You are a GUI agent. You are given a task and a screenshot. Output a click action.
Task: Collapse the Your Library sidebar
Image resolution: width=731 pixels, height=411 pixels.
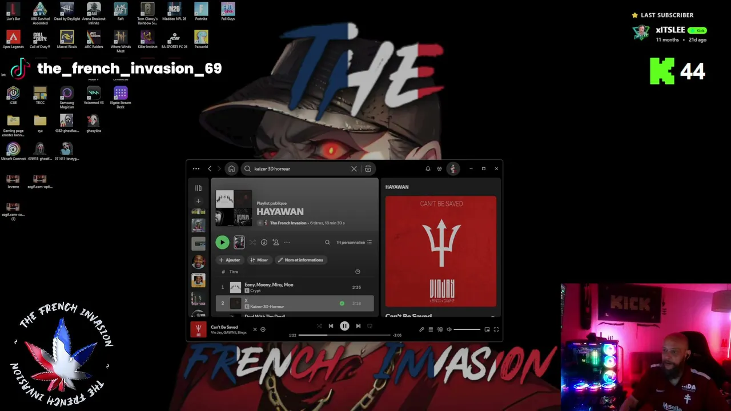pyautogui.click(x=198, y=188)
